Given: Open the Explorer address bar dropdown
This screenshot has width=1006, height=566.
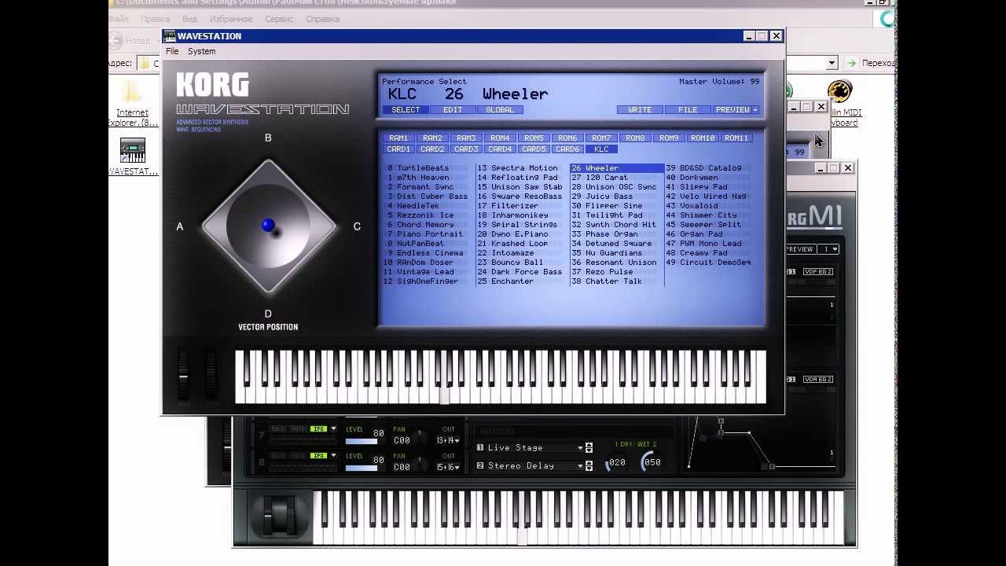Looking at the screenshot, I should (x=832, y=63).
